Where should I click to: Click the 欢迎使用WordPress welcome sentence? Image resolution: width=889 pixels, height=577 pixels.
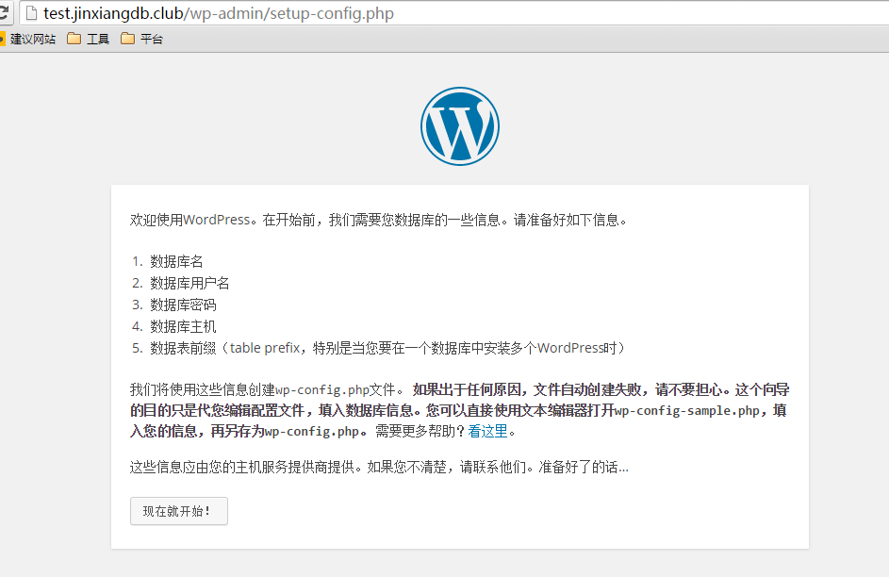coord(377,220)
